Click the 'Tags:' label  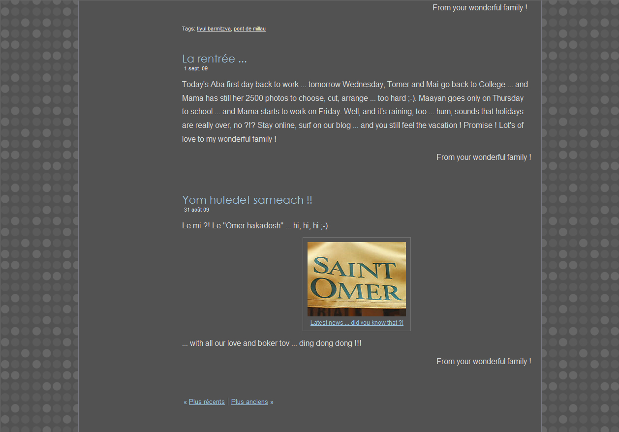pos(188,29)
